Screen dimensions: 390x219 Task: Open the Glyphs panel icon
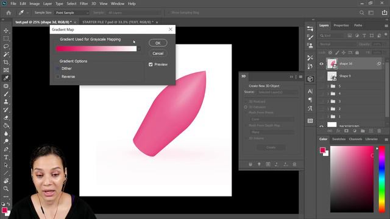click(310, 108)
